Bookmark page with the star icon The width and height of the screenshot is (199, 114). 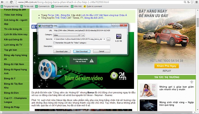192,2
